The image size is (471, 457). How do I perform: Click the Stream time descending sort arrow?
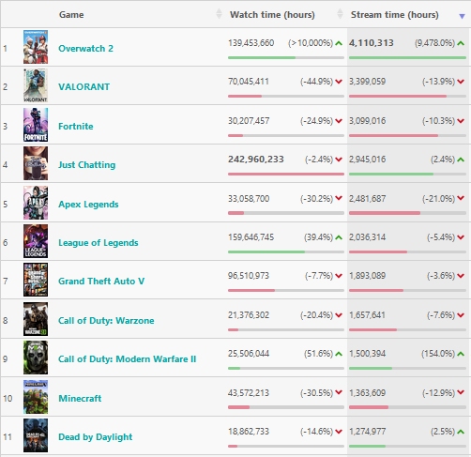click(x=462, y=16)
